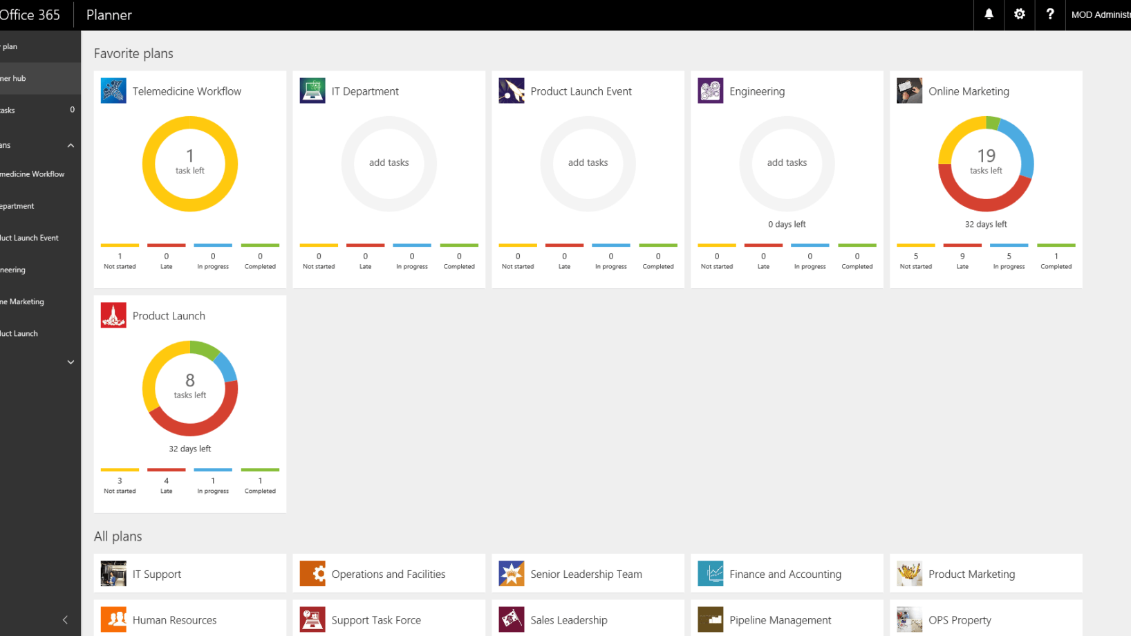This screenshot has width=1131, height=636.
Task: Click add tasks in IT Department card
Action: tap(389, 163)
